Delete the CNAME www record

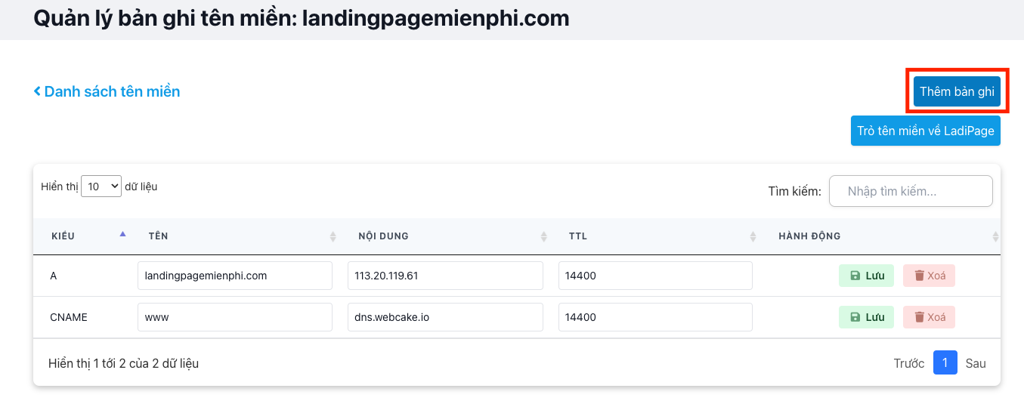point(930,317)
